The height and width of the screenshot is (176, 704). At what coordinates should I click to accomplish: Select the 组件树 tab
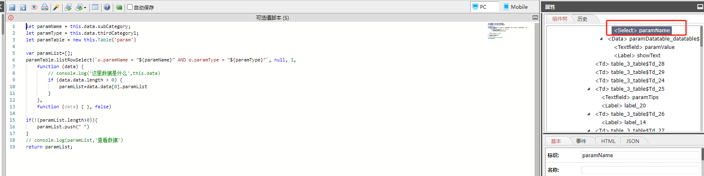click(559, 19)
